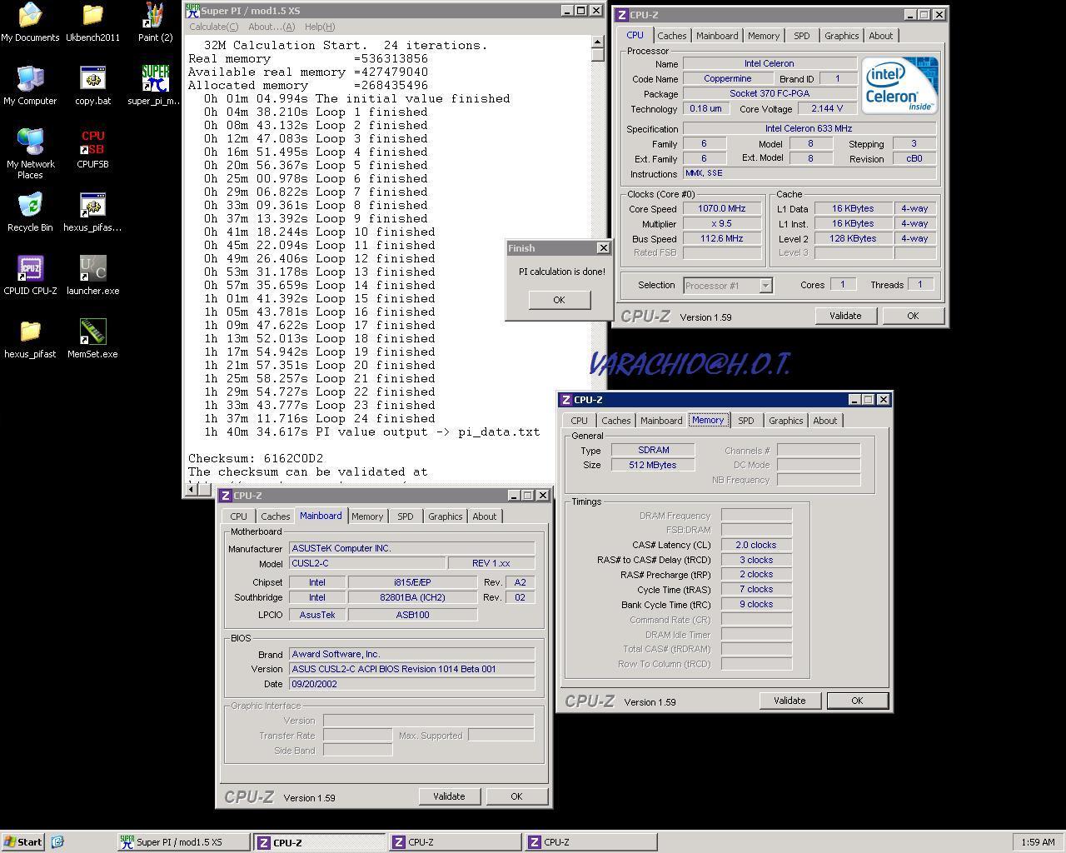This screenshot has height=853, width=1066.
Task: Open SPD tab in CPU window
Action: click(801, 36)
